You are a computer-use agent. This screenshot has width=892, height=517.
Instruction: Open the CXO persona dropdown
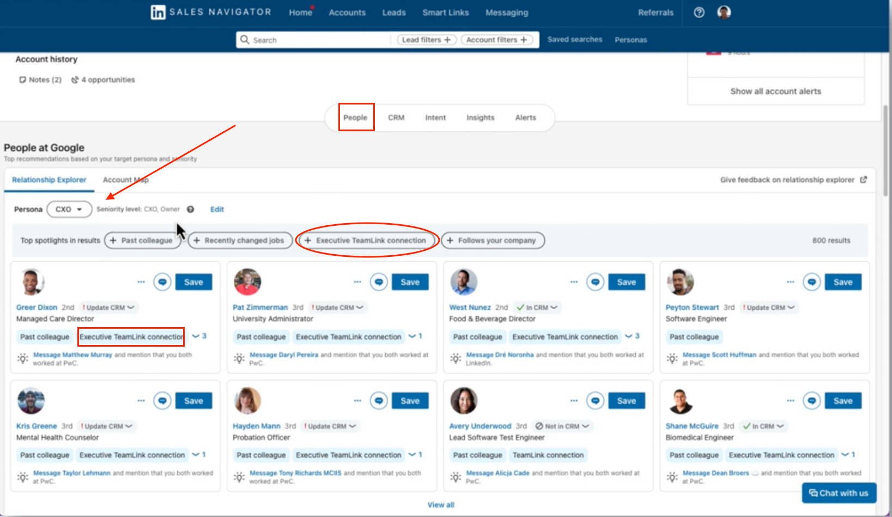69,210
